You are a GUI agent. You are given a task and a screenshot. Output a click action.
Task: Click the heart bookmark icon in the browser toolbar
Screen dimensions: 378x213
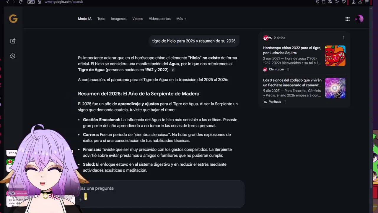[344, 2]
